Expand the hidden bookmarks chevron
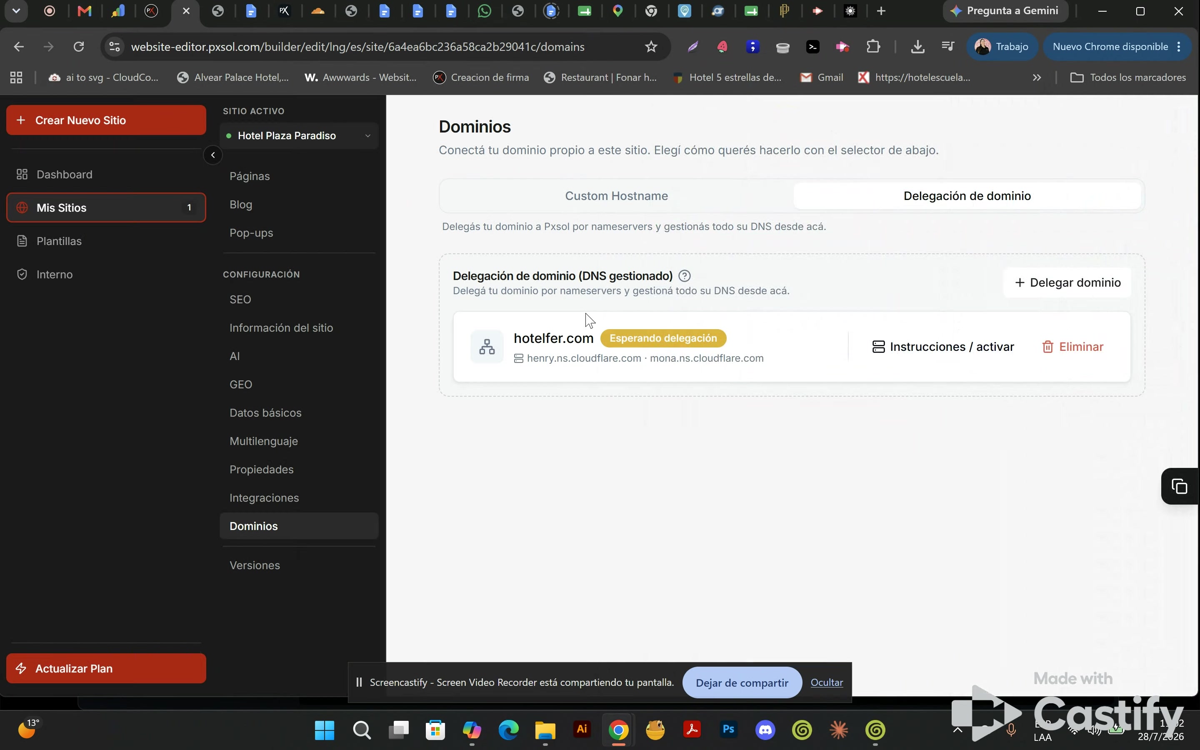The width and height of the screenshot is (1200, 750). (x=1037, y=77)
